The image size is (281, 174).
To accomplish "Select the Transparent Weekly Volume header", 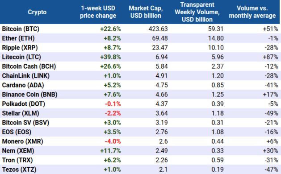I will click(x=197, y=12).
